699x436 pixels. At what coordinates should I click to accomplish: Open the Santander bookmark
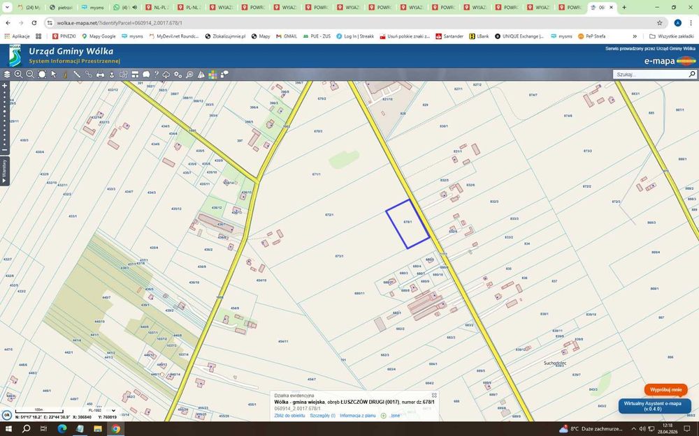tap(449, 36)
